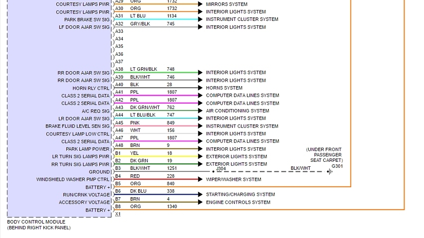Click the BRAKE FLUID LEVEL SEN SIG label
Viewport: 424px width, 238px height.
[x=77, y=126]
